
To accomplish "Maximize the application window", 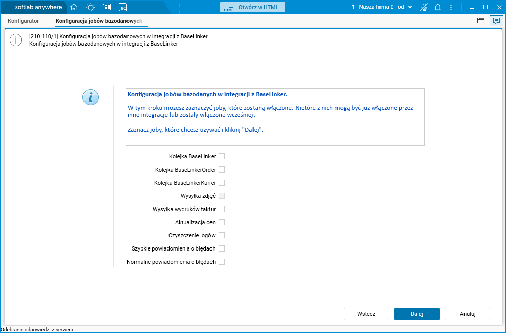I will click(485, 7).
